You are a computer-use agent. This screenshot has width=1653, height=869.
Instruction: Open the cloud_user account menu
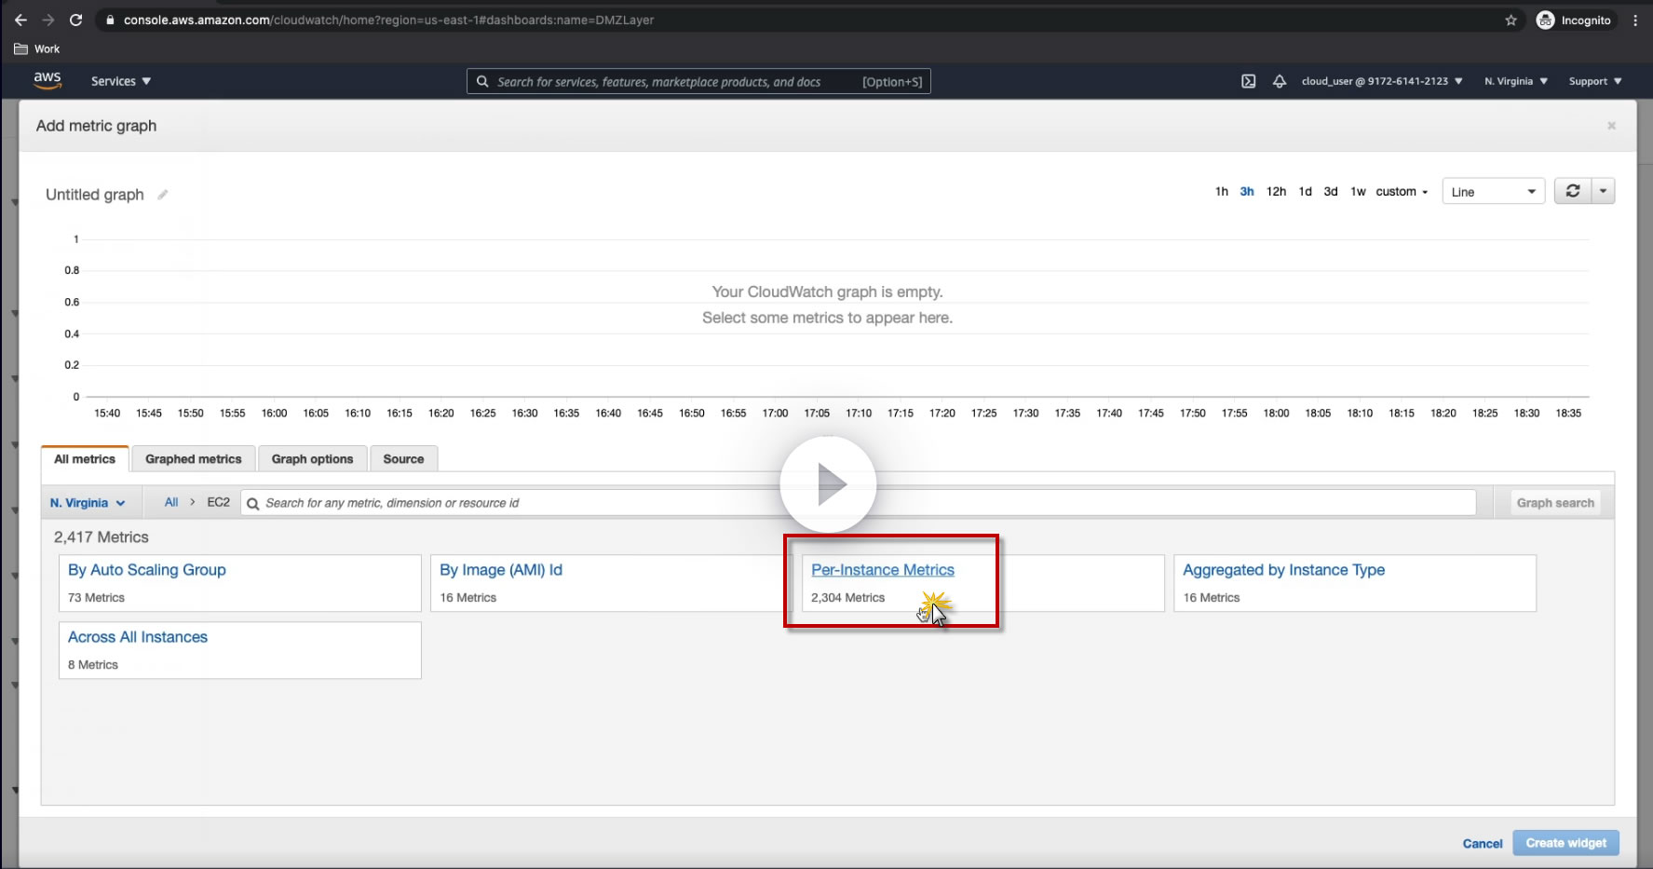1382,81
